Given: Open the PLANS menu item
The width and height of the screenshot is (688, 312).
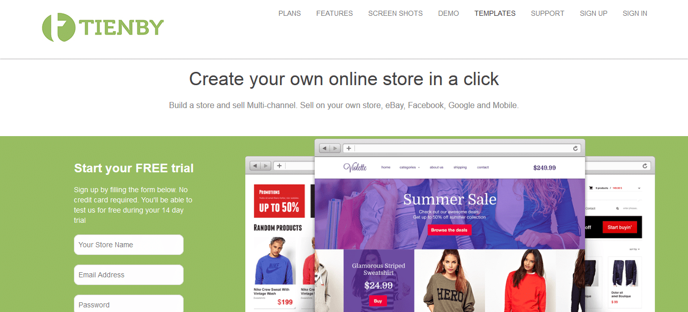Looking at the screenshot, I should [290, 13].
